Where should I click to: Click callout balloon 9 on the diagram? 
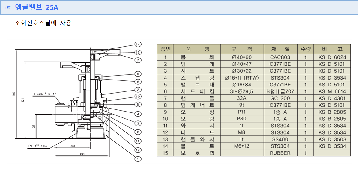click(138, 74)
